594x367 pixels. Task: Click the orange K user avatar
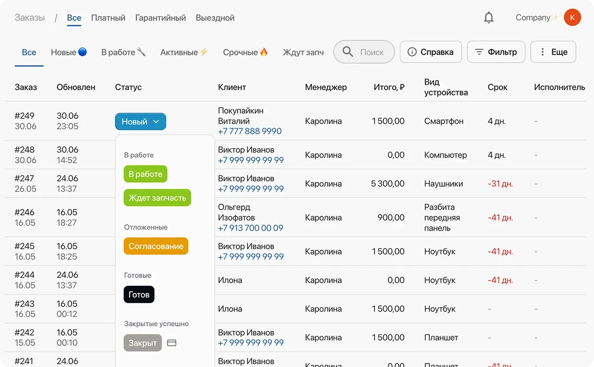coord(572,18)
